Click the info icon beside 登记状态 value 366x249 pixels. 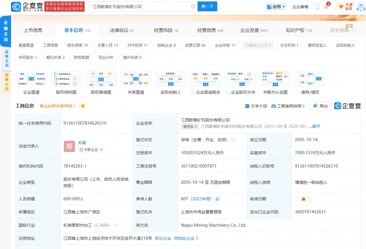pos(233,140)
